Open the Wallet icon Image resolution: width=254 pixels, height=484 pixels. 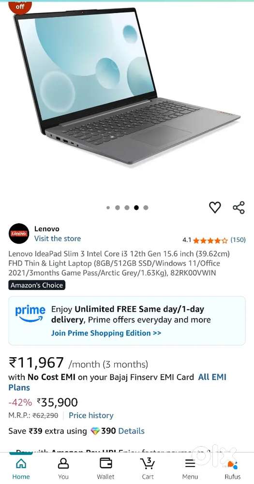click(x=105, y=463)
